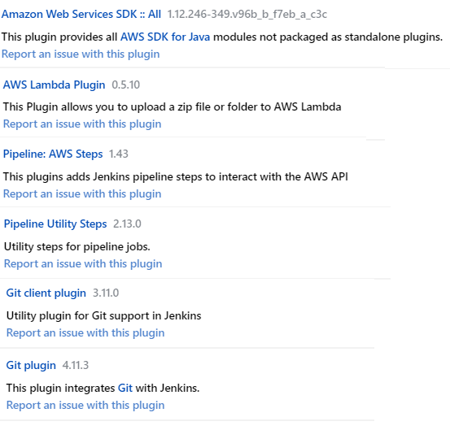Click the Git plugin version 4.11.3

tap(76, 365)
